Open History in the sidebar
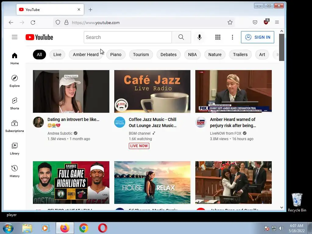This screenshot has width=312, height=234. tap(15, 171)
